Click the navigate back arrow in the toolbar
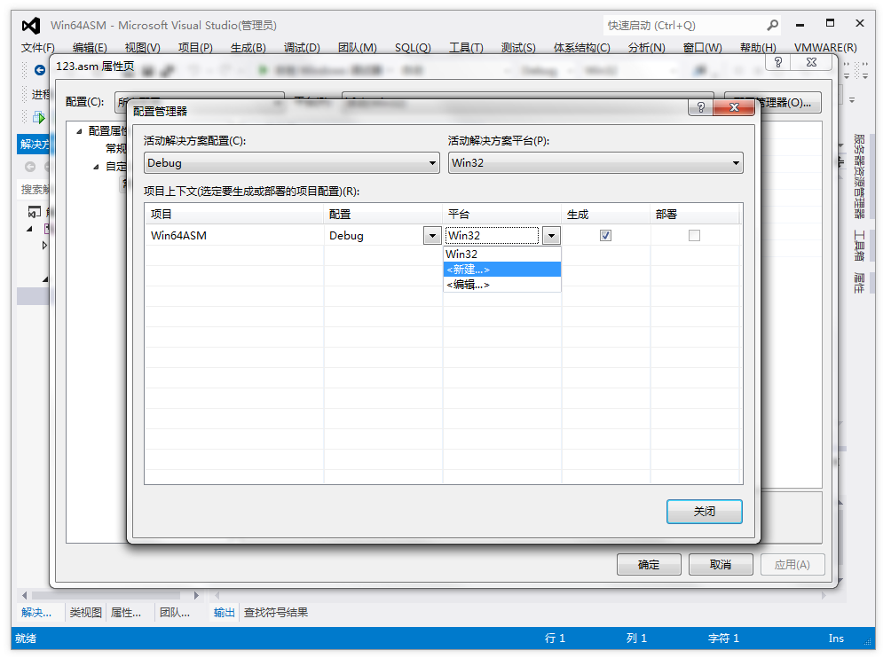Screen dimensions: 891x666 click(x=40, y=70)
